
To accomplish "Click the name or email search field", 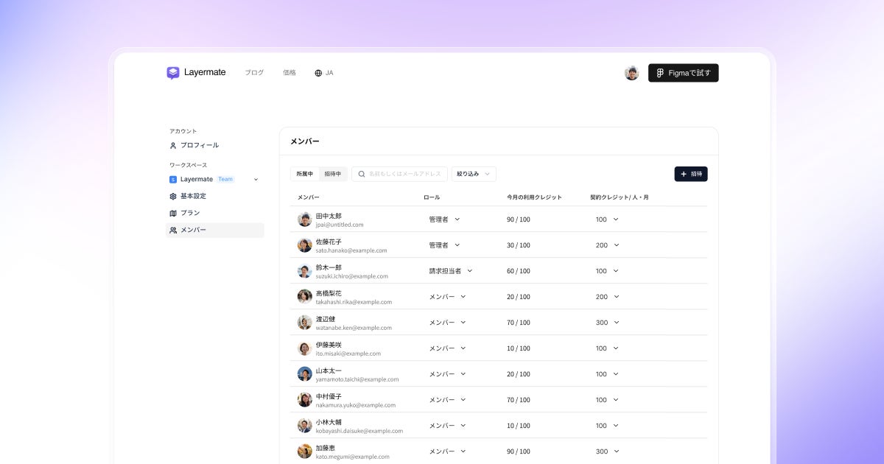I will click(399, 174).
